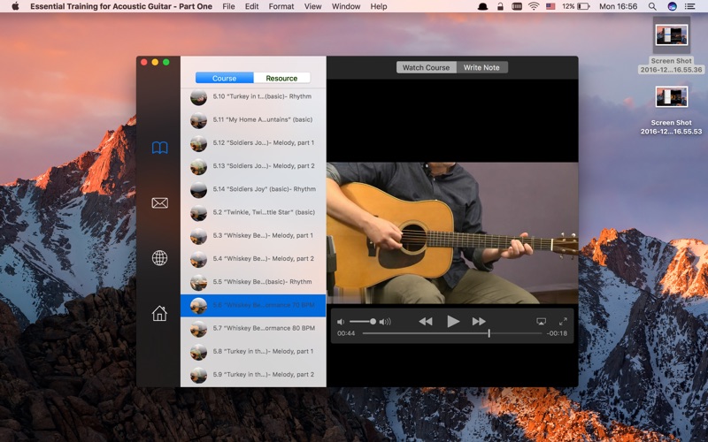
Task: Click the remaining time -00:18 label
Action: tap(557, 333)
